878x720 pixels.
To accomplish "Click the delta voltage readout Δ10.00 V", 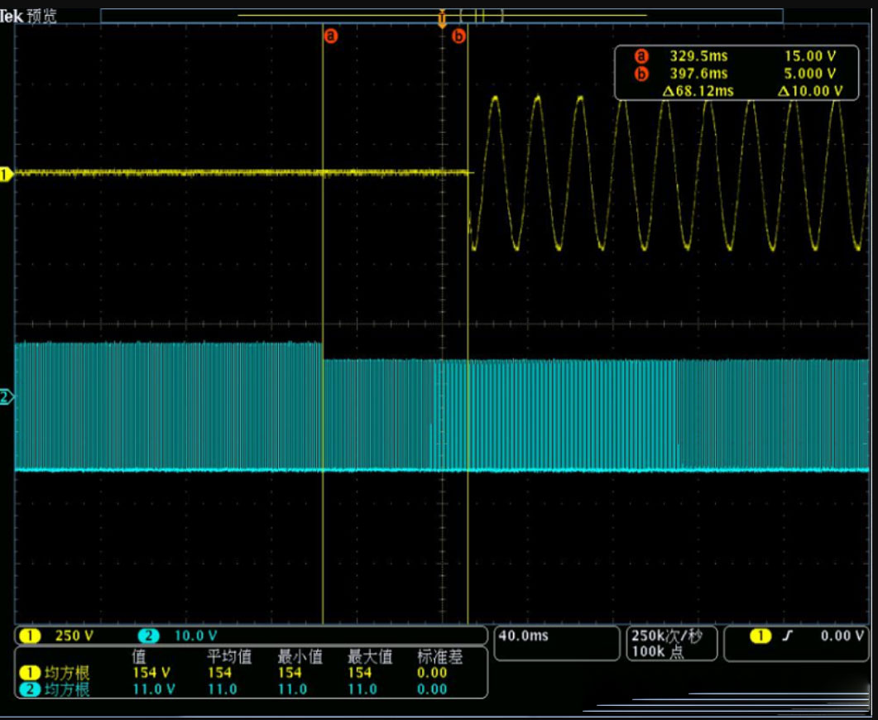I will click(810, 91).
